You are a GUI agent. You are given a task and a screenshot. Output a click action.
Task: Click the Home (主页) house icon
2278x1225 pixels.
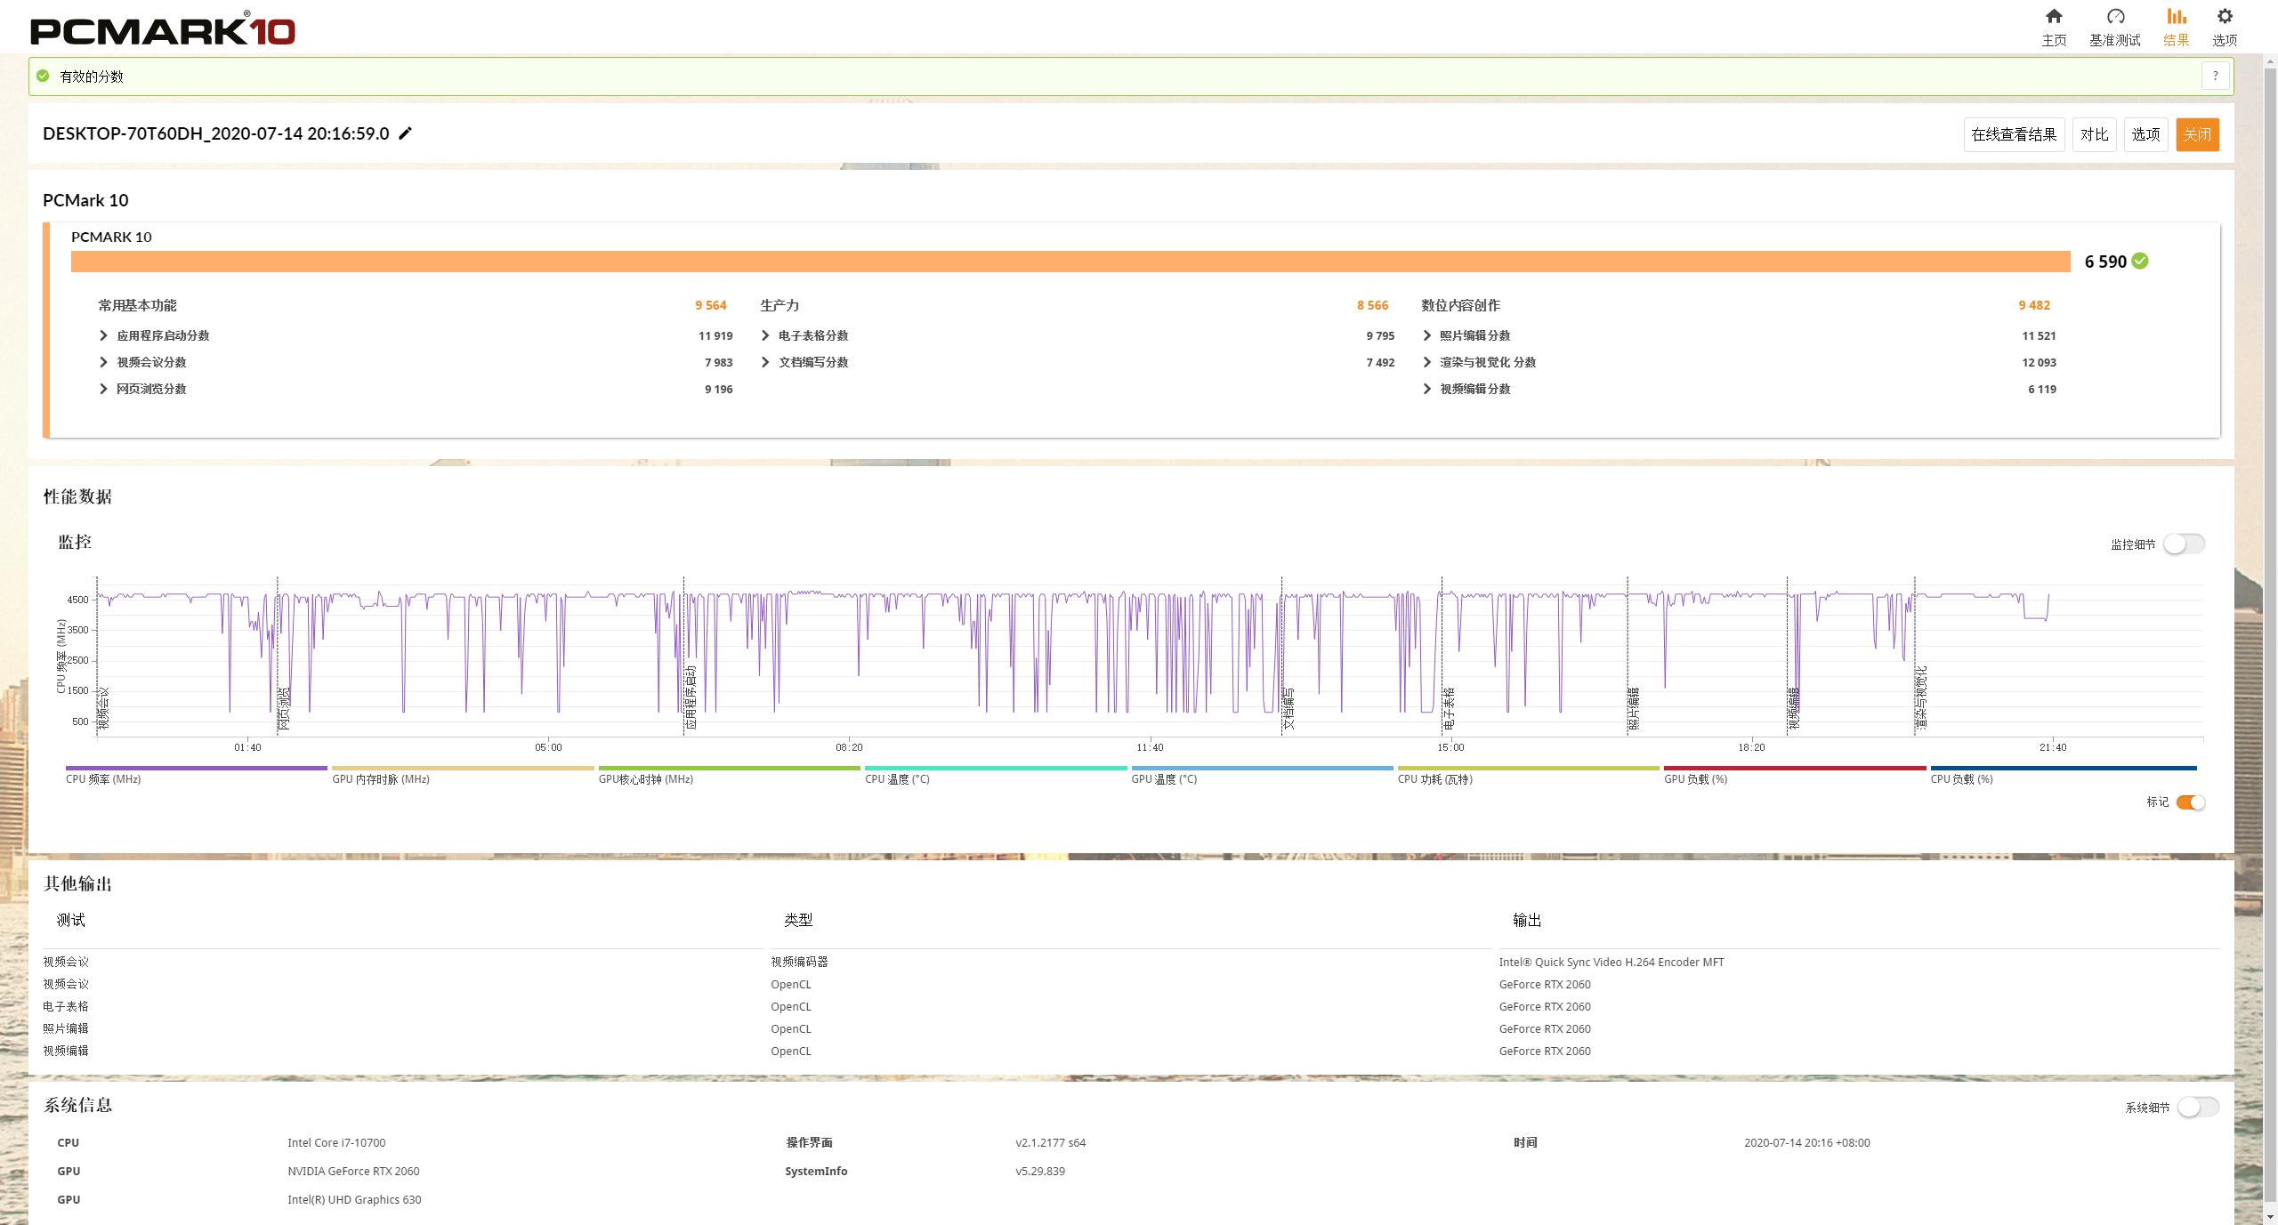tap(2054, 17)
